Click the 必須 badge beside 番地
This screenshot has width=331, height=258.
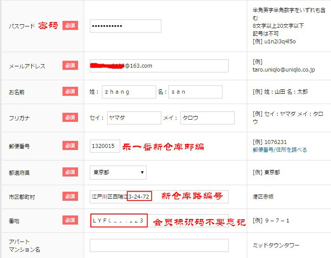pos(70,220)
